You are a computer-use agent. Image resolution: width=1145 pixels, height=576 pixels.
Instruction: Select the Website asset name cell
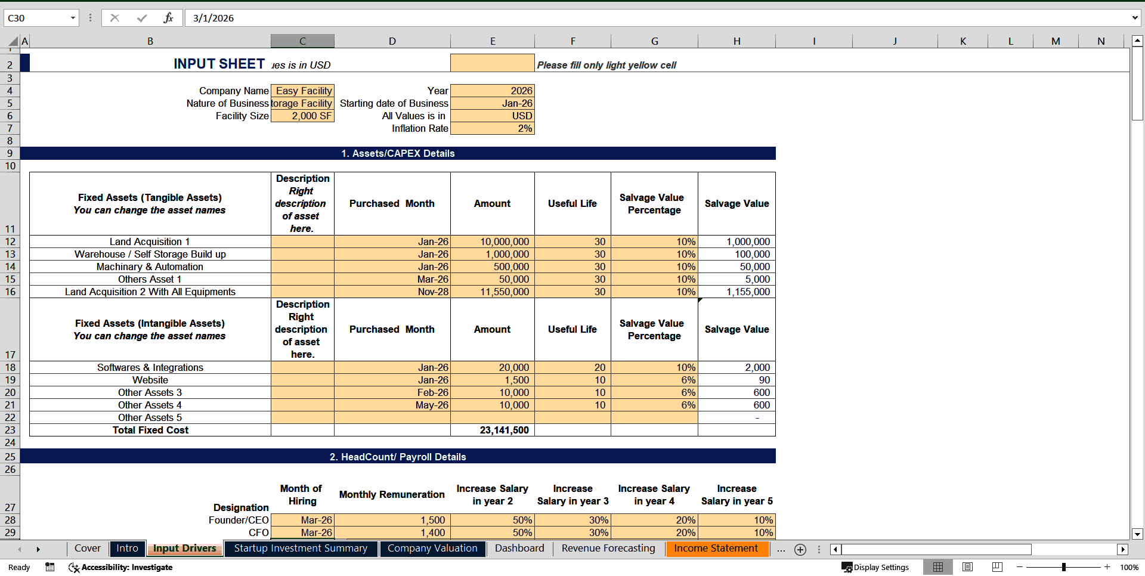pyautogui.click(x=150, y=380)
